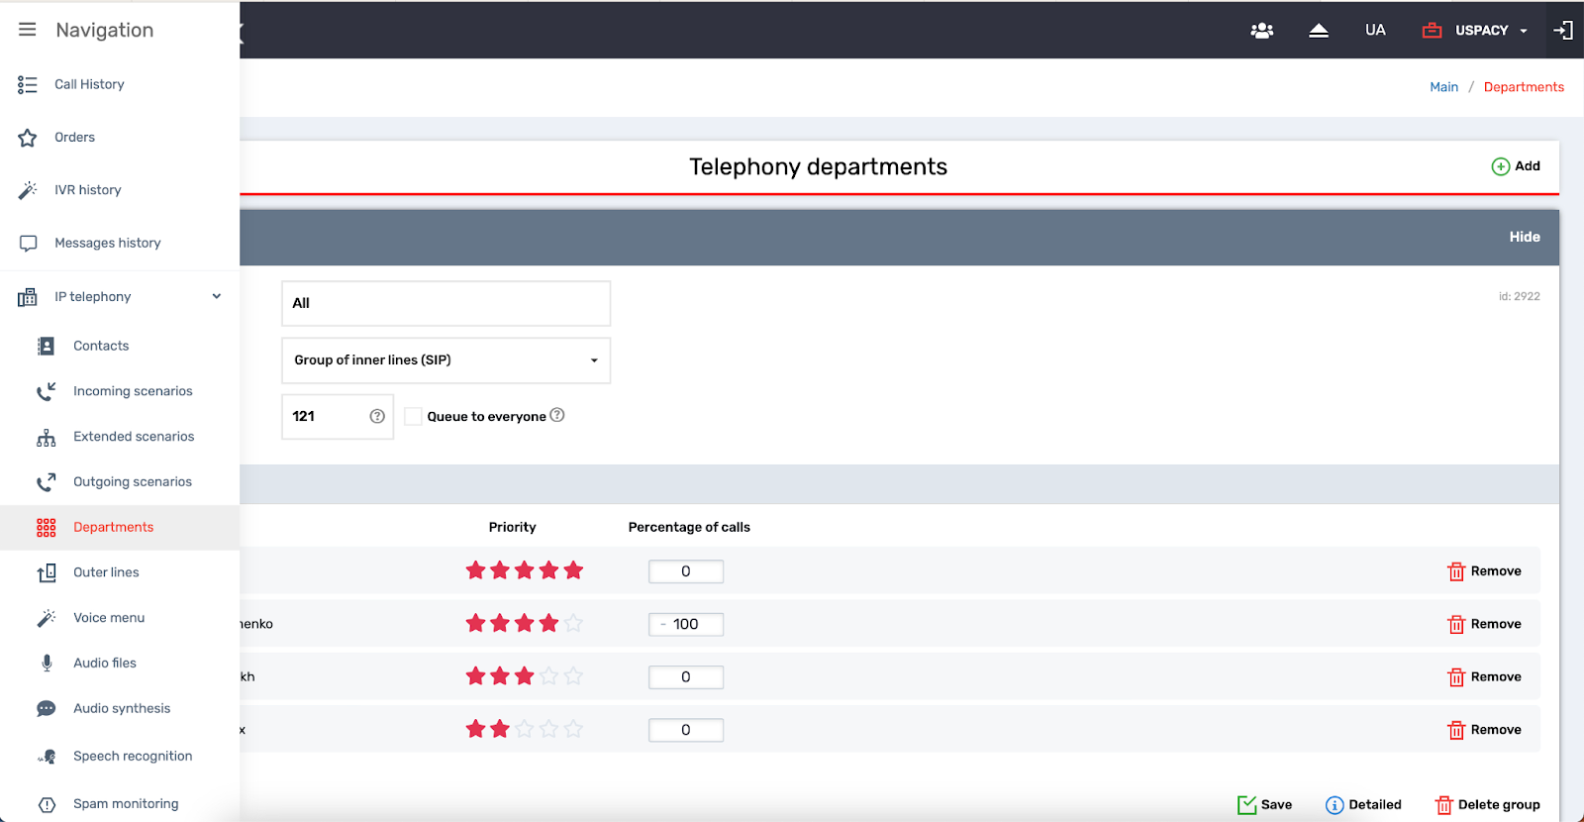Viewport: 1584px width, 822px height.
Task: Select Orders menu item
Action: click(x=74, y=137)
